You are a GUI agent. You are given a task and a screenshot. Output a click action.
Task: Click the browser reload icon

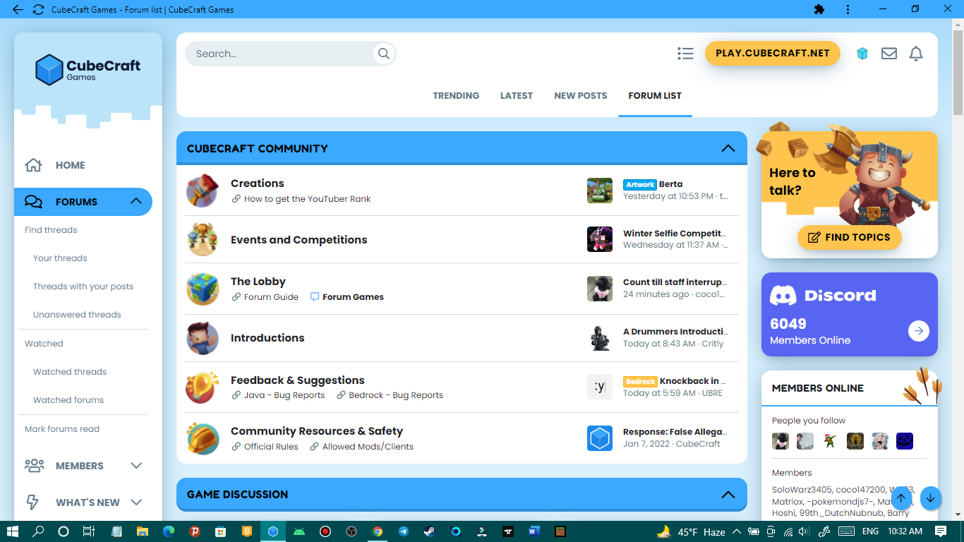click(x=38, y=10)
